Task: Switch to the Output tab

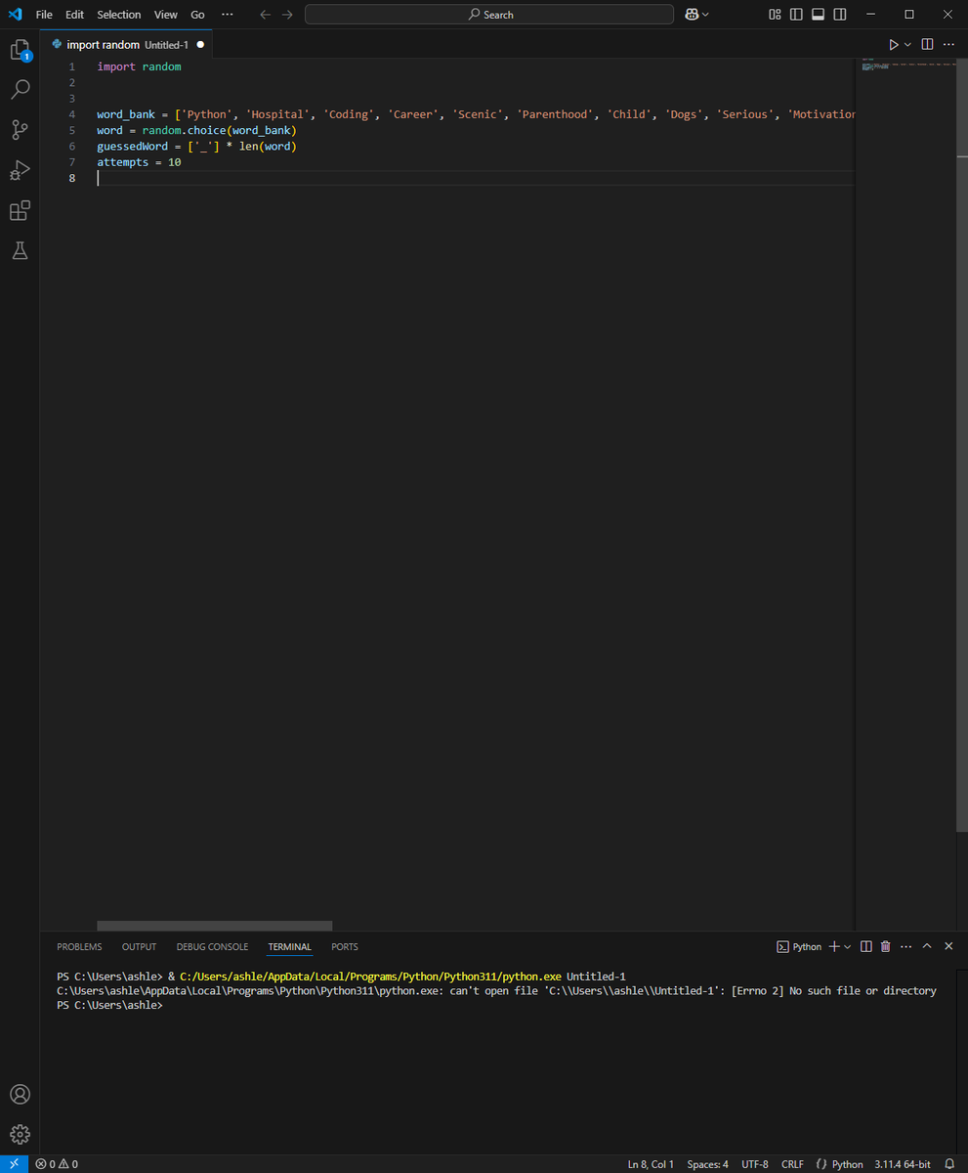Action: 139,947
